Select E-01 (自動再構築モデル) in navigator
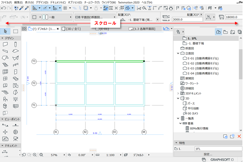The image size is (244, 162). [x=201, y=58]
